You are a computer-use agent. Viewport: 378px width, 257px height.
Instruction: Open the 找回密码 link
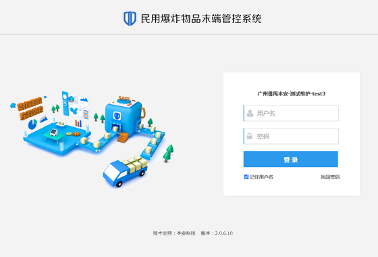pyautogui.click(x=330, y=177)
